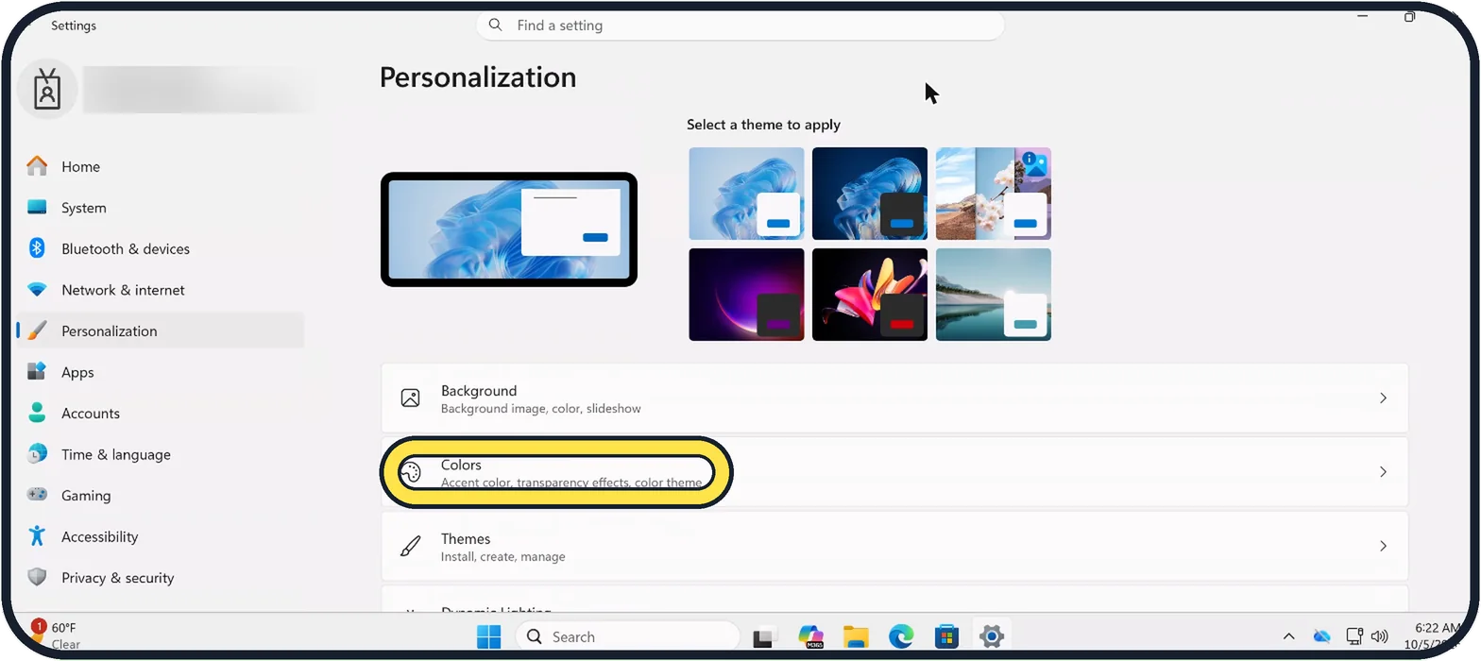This screenshot has width=1481, height=661.
Task: Select Personalization in the sidebar
Action: click(x=161, y=330)
